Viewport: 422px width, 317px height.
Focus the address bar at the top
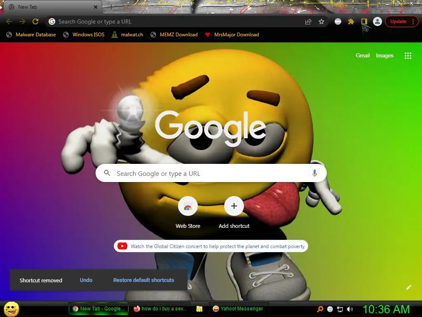178,21
